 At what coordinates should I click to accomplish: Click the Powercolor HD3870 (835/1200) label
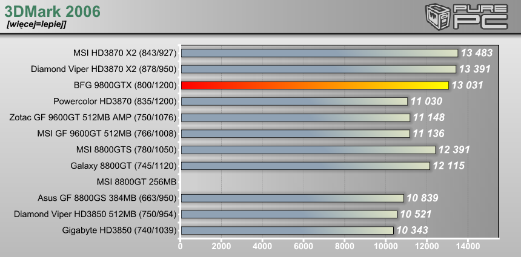point(115,101)
